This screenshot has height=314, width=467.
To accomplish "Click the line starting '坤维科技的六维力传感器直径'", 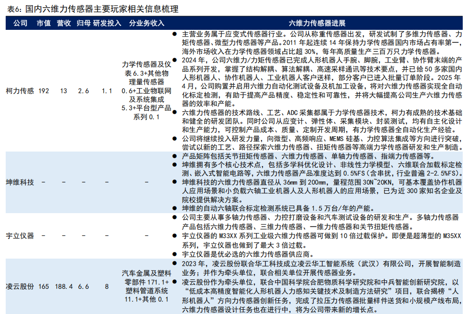I will [322, 182].
